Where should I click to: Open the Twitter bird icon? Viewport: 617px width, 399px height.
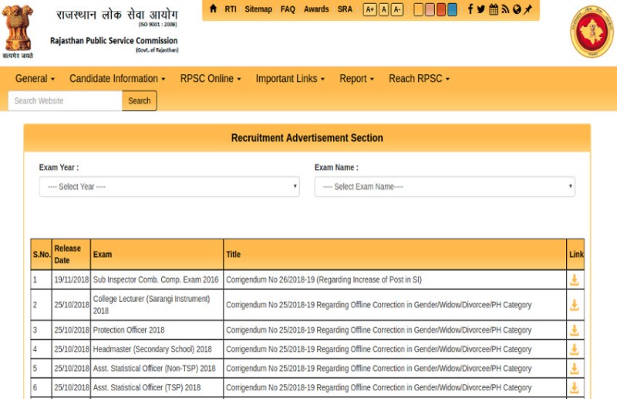[480, 9]
